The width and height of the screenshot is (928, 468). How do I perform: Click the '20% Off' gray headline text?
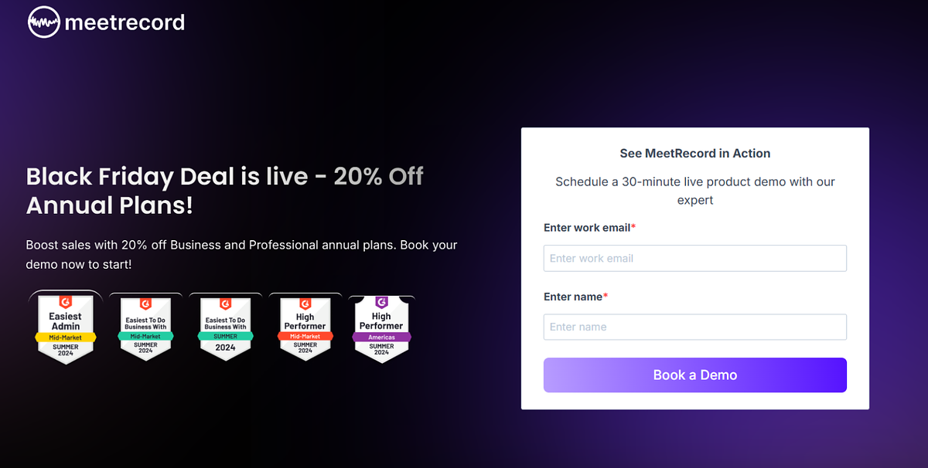(378, 176)
